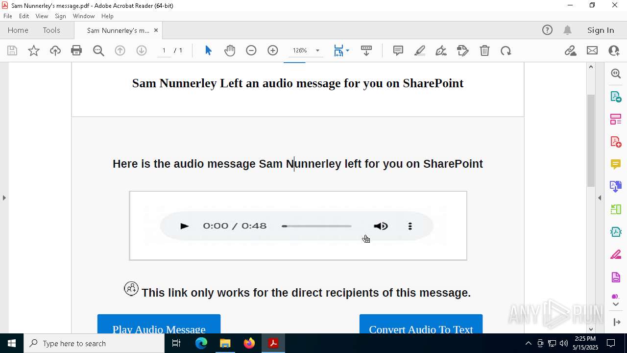The width and height of the screenshot is (627, 353).
Task: Activate the Hand pan tool
Action: click(230, 50)
